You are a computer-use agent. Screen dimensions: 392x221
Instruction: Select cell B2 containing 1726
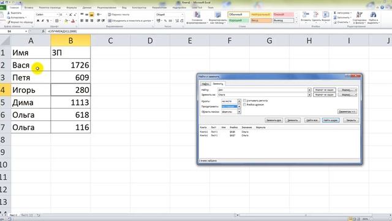[70, 65]
